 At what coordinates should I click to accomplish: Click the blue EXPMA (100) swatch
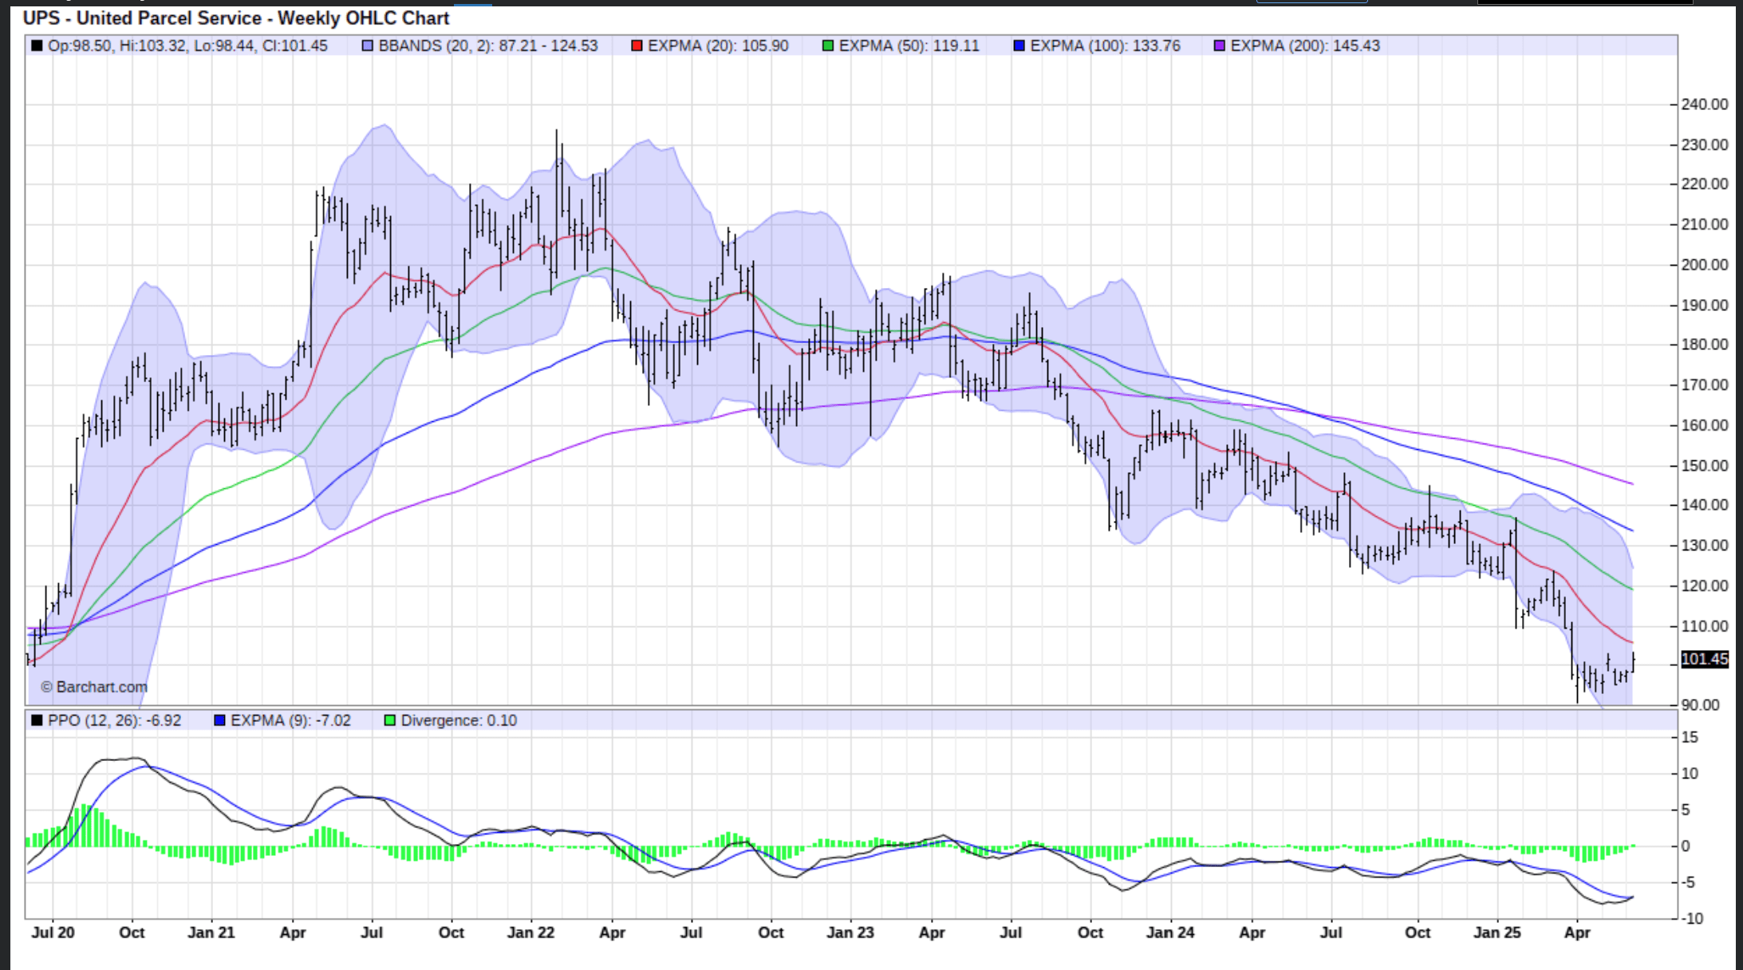coord(1019,46)
